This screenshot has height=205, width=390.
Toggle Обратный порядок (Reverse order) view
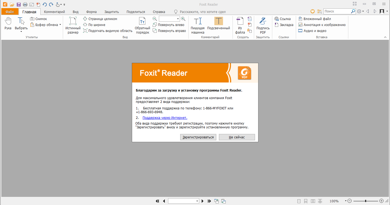pos(142,26)
